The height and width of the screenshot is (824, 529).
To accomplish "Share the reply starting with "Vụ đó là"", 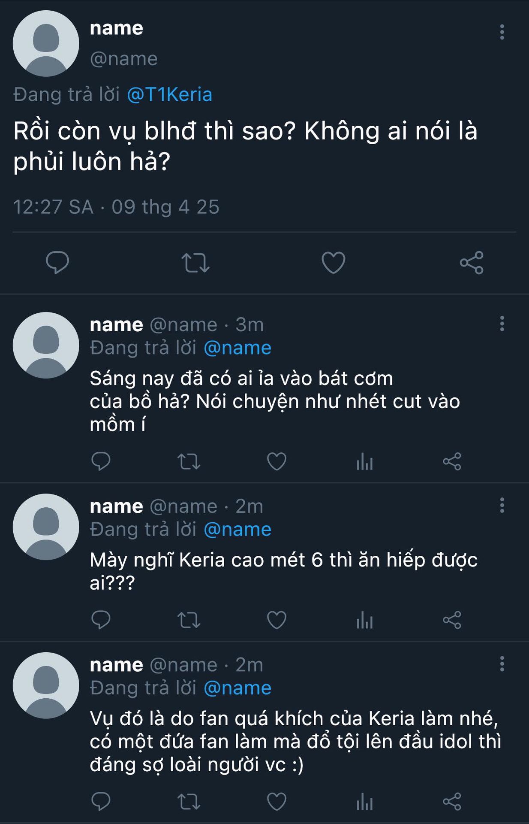I will 452,802.
